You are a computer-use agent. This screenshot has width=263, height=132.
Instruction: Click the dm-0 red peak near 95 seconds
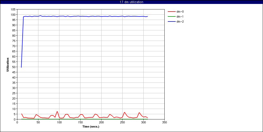pyautogui.click(x=57, y=112)
